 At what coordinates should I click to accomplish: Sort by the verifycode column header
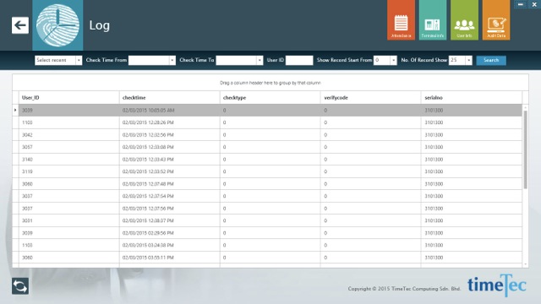370,98
